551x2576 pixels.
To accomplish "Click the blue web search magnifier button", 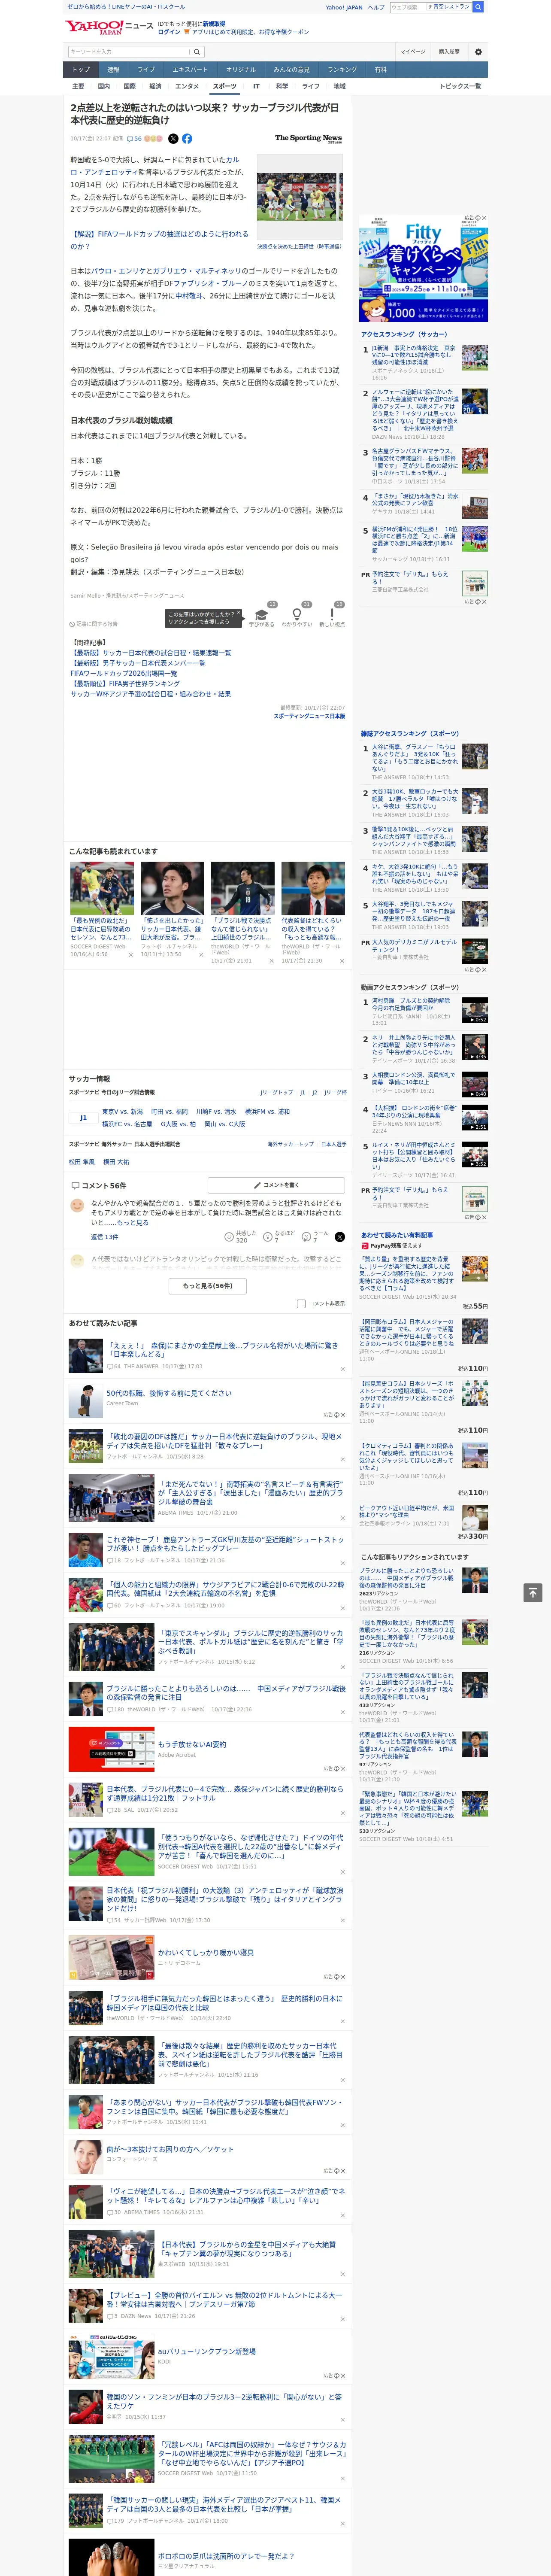I will [x=478, y=7].
